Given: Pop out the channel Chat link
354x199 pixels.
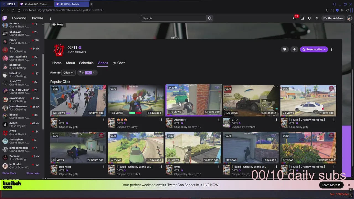Looking at the screenshot, I should (x=119, y=63).
